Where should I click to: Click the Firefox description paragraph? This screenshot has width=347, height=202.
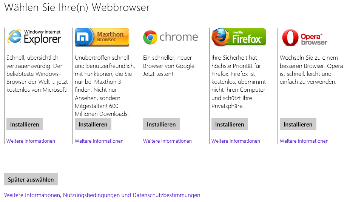pos(239,82)
